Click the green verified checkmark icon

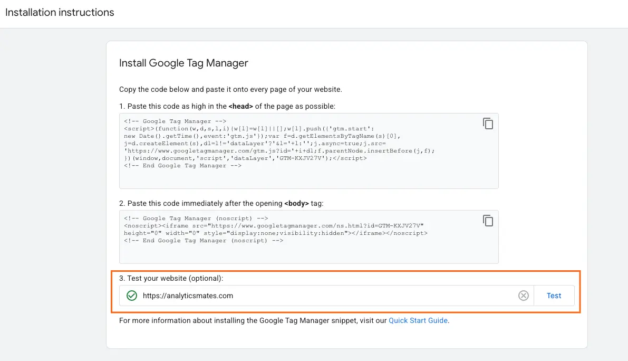pyautogui.click(x=132, y=296)
